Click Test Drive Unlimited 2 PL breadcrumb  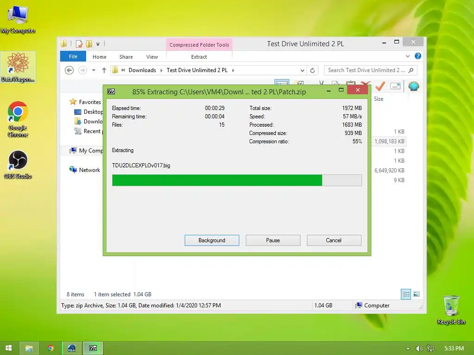pyautogui.click(x=197, y=70)
